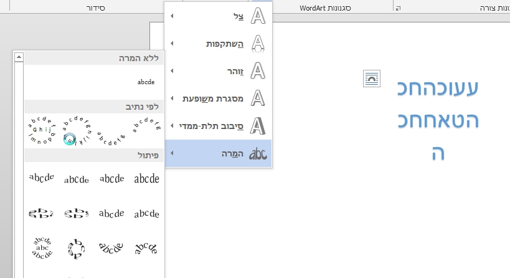Expand the זוהר submenu arrow

pos(172,71)
